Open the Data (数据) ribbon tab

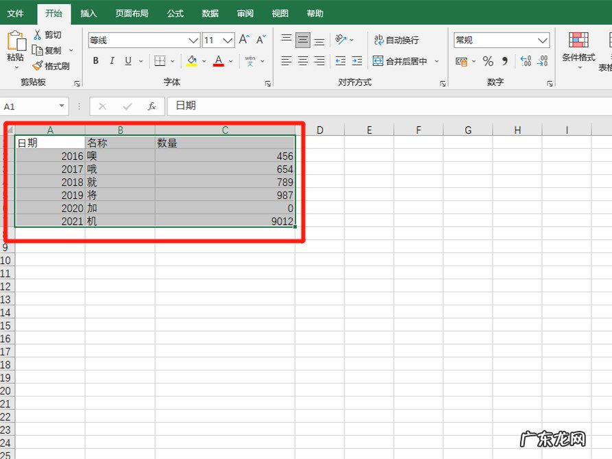pyautogui.click(x=211, y=13)
